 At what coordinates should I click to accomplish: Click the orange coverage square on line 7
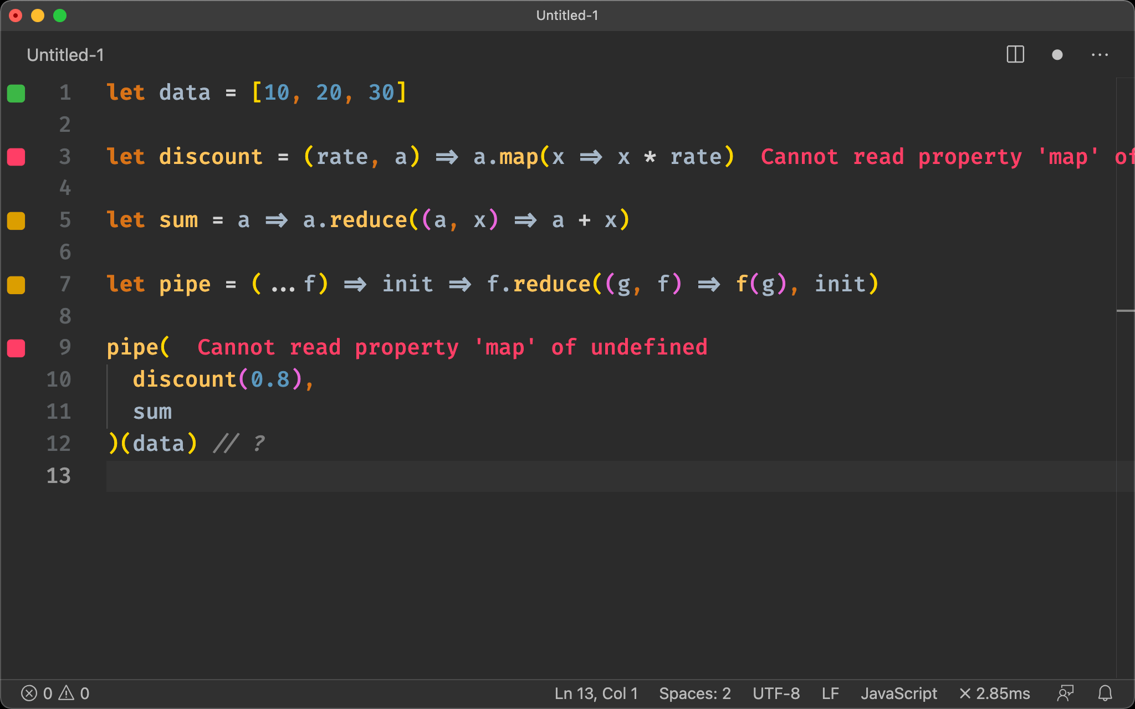(16, 285)
